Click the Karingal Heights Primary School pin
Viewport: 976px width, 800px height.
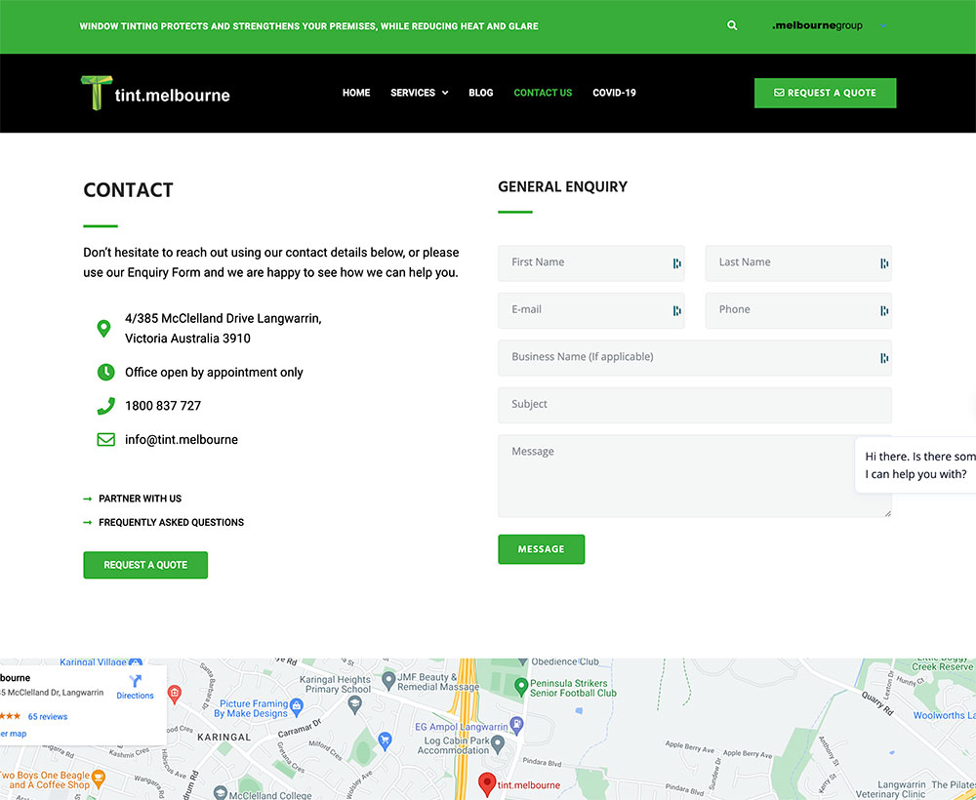click(x=355, y=704)
